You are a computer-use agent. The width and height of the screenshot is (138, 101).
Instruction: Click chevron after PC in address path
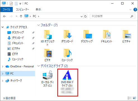point(39,16)
